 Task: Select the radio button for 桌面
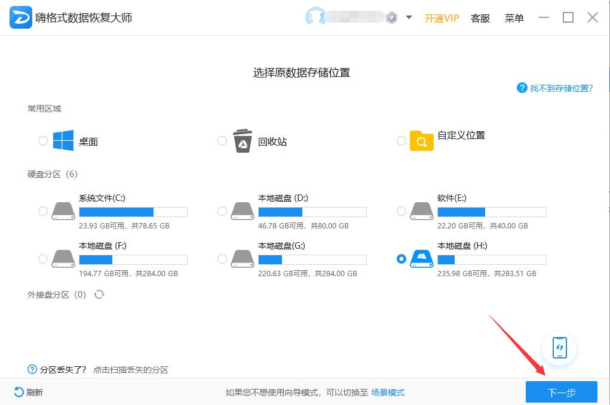pyautogui.click(x=42, y=141)
